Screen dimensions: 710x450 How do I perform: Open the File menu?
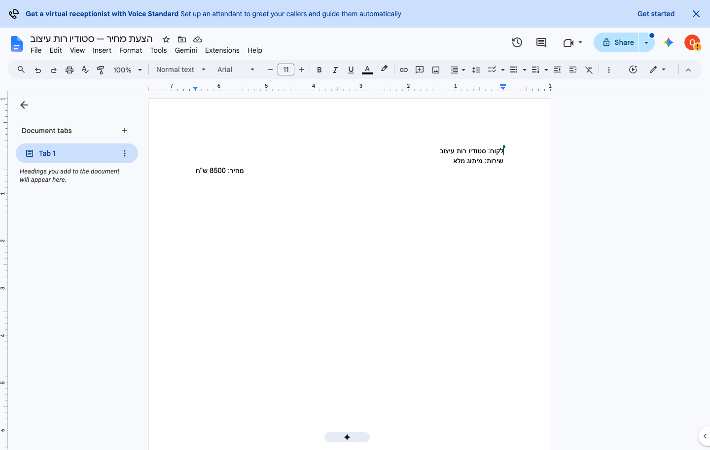point(36,50)
